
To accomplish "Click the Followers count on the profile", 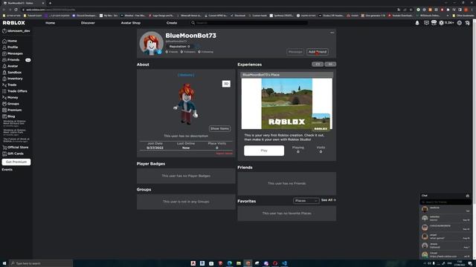I will point(188,52).
